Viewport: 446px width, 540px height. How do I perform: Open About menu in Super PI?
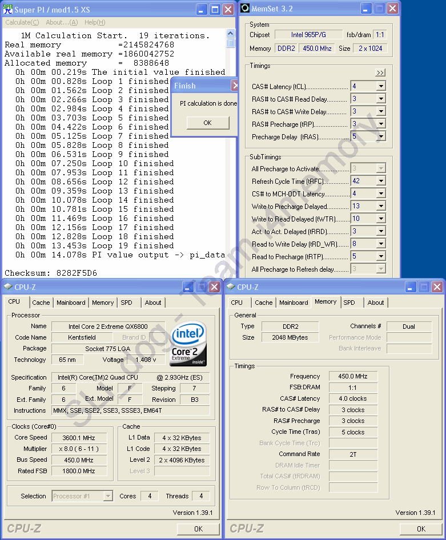point(62,22)
